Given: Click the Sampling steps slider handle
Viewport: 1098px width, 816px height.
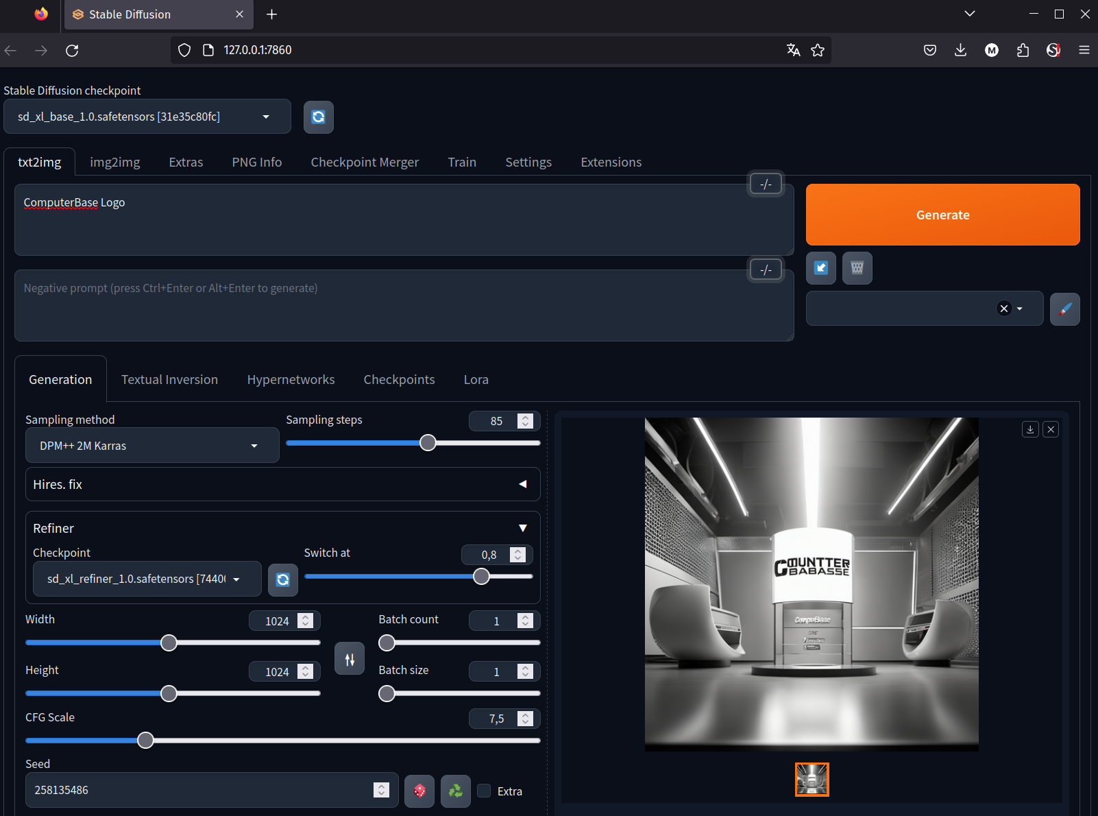Looking at the screenshot, I should tap(428, 443).
